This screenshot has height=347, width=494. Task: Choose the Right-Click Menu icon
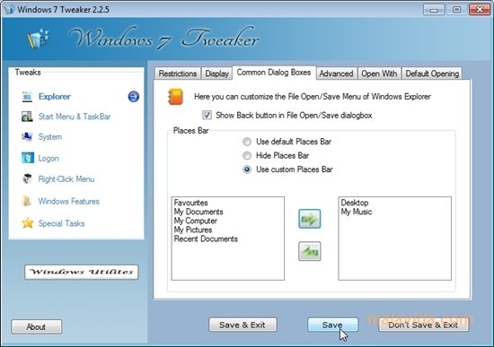pyautogui.click(x=27, y=178)
